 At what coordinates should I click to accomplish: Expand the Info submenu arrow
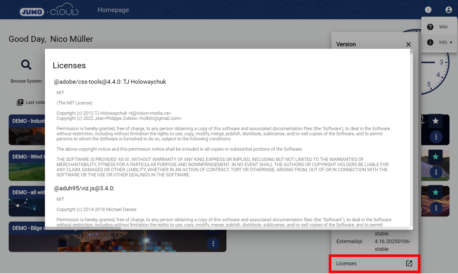click(451, 42)
